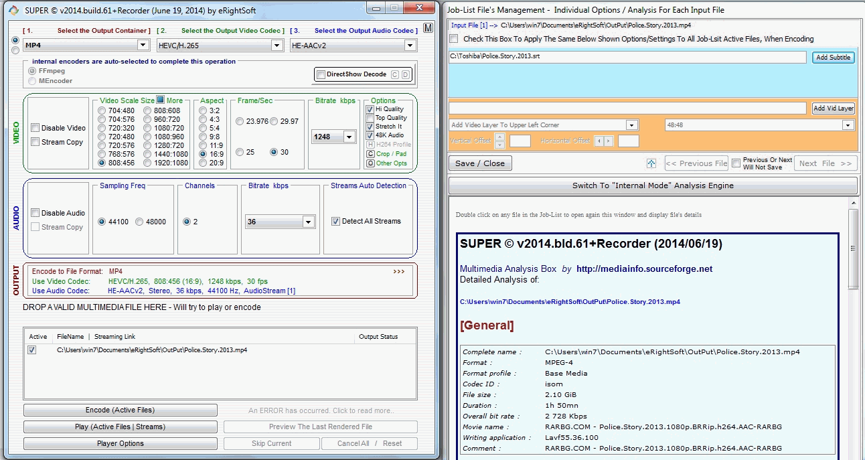865x460 pixels.
Task: Click the subtitle path input field
Action: pos(628,57)
